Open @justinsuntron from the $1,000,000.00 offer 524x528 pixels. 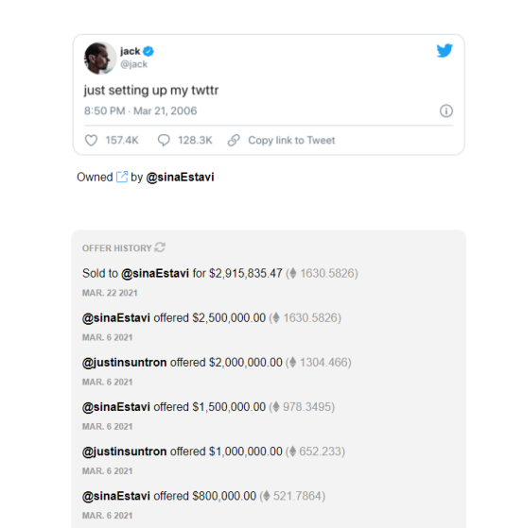click(125, 451)
